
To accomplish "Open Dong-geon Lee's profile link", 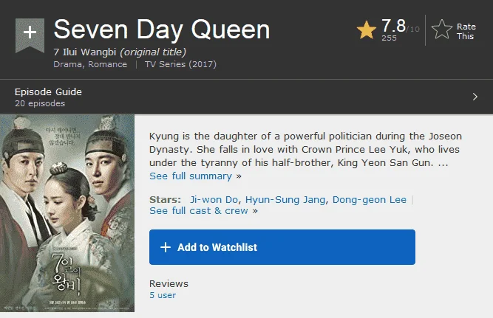I will (370, 200).
